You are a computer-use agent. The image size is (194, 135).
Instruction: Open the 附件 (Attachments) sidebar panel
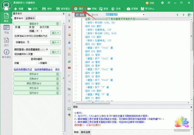click(x=6, y=42)
